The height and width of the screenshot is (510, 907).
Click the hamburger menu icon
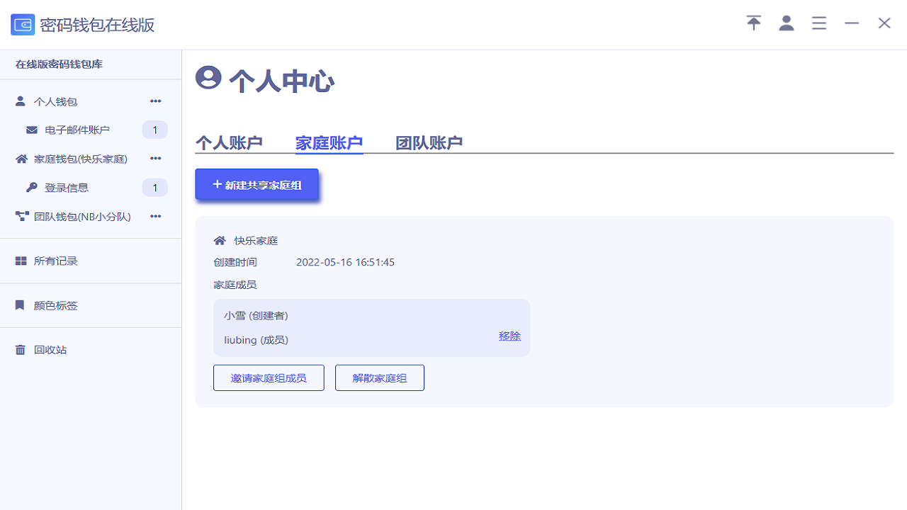point(819,23)
